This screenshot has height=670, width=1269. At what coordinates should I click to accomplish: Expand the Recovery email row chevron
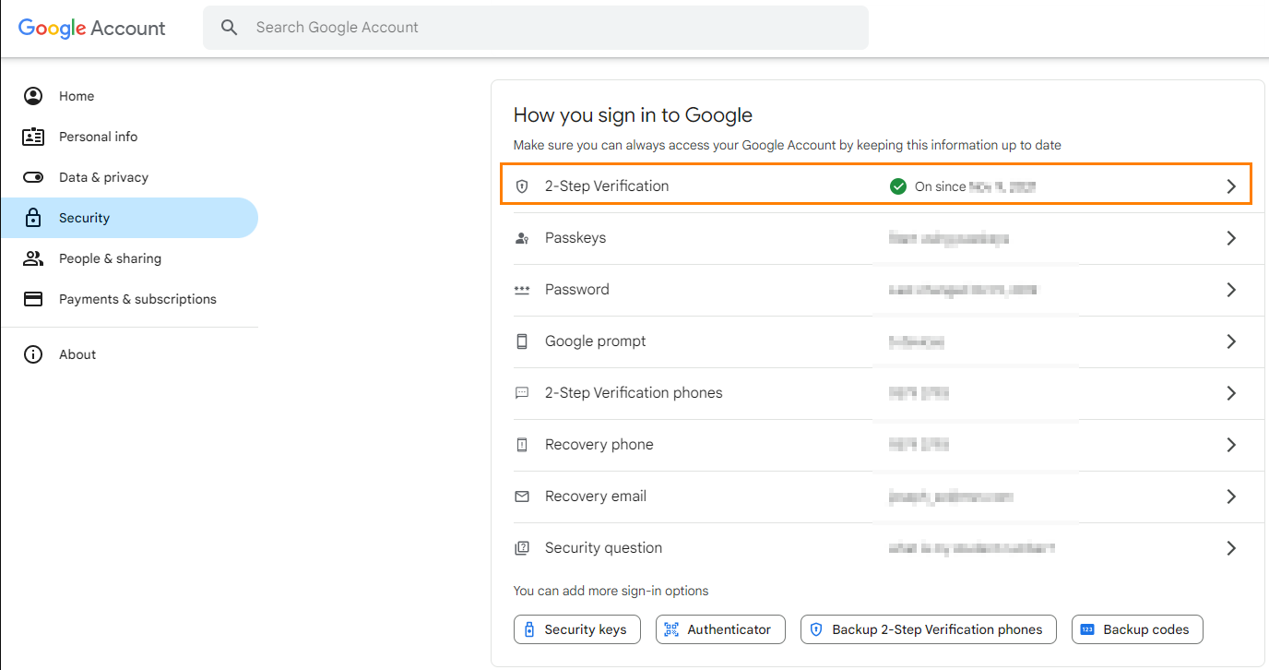point(1231,497)
